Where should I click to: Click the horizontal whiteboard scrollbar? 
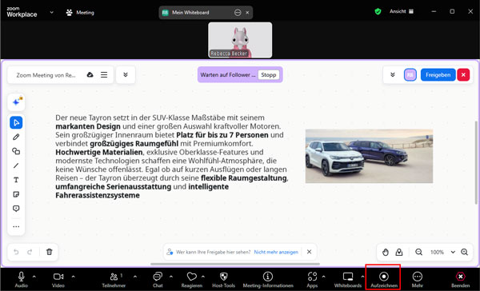(x=235, y=264)
